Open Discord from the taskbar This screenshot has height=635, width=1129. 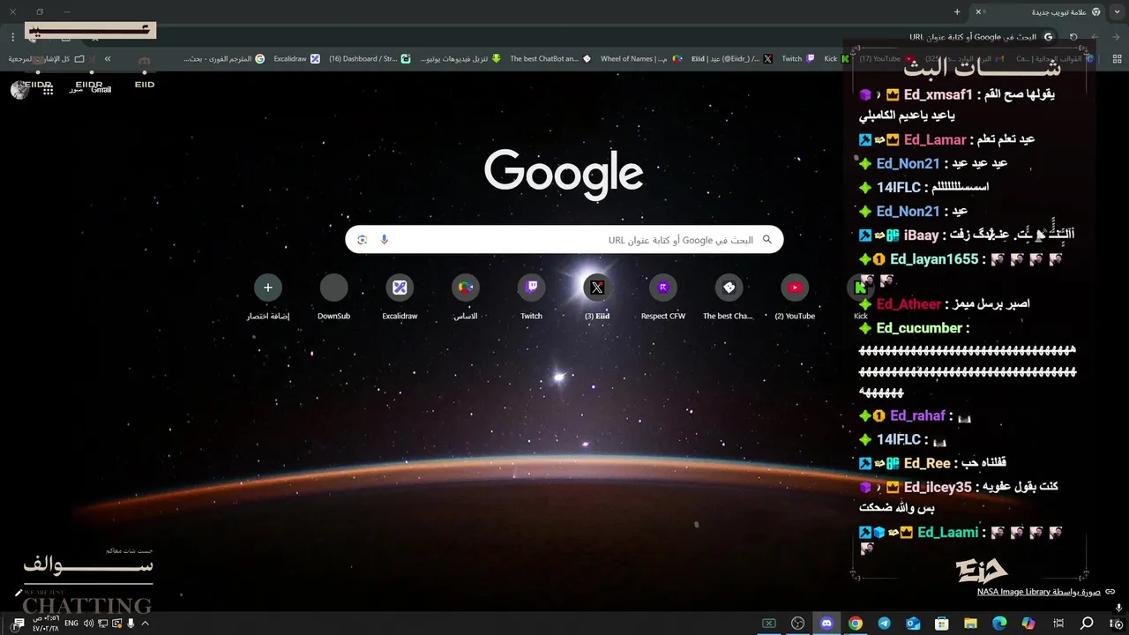tap(826, 624)
